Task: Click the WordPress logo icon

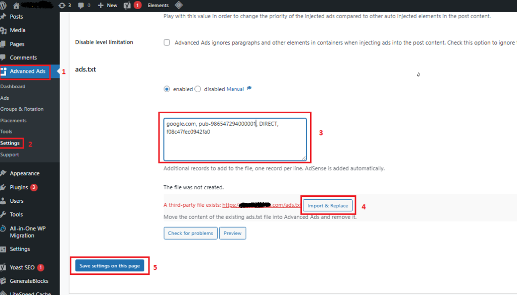Action: click(3, 5)
